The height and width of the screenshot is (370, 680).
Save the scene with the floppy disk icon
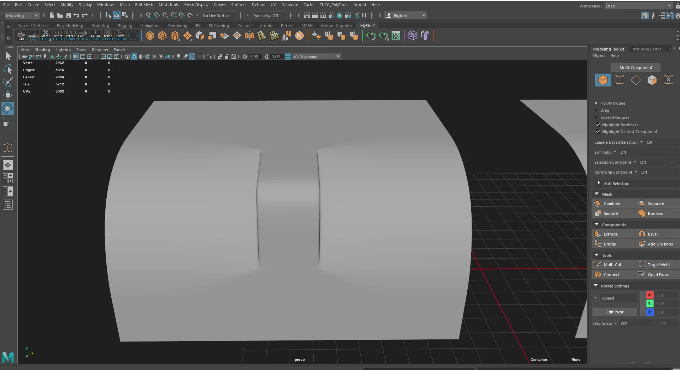[68, 15]
